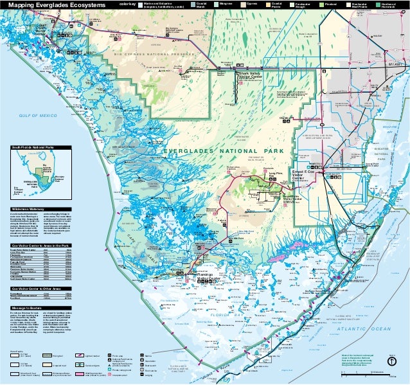Click the Coastal Marsh color swatch
Image resolution: width=410 pixels, height=385 pixels.
coord(193,4)
